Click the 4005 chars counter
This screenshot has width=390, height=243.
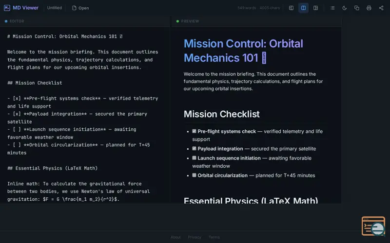pyautogui.click(x=270, y=8)
